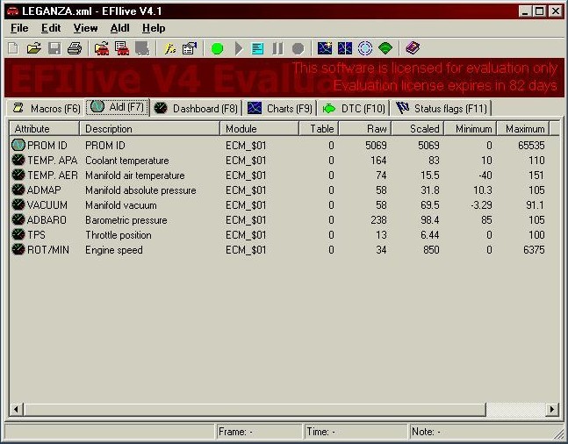This screenshot has height=444, width=568.
Task: Select the ADBARO attribute row
Action: [x=279, y=220]
